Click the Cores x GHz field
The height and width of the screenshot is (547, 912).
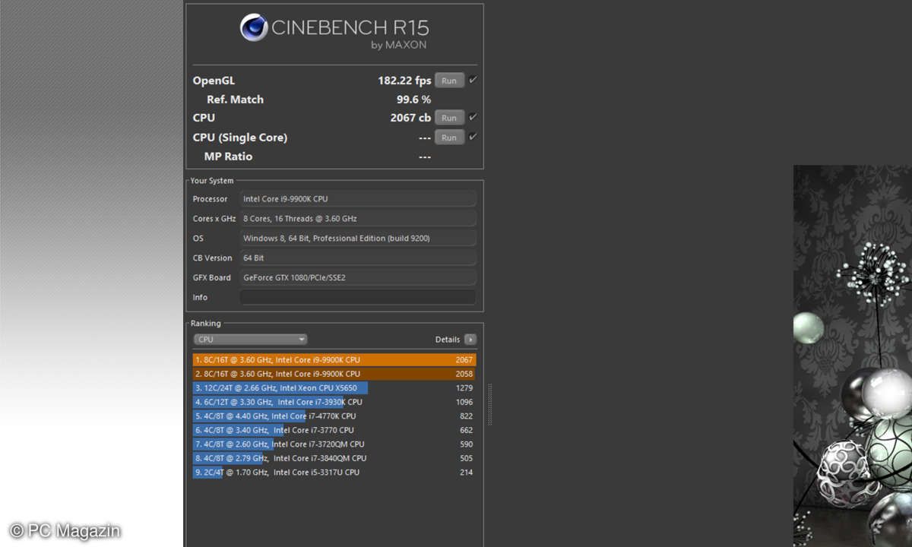[x=358, y=219]
